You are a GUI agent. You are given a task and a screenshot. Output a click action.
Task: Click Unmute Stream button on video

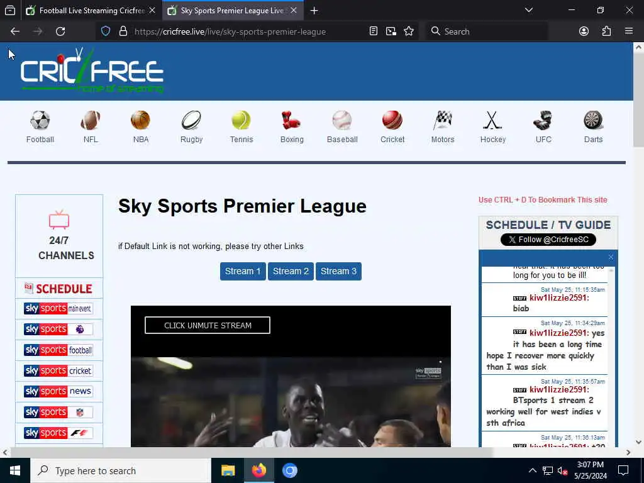pos(208,325)
